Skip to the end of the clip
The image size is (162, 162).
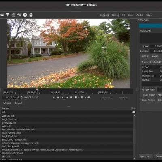[x=71, y=97]
